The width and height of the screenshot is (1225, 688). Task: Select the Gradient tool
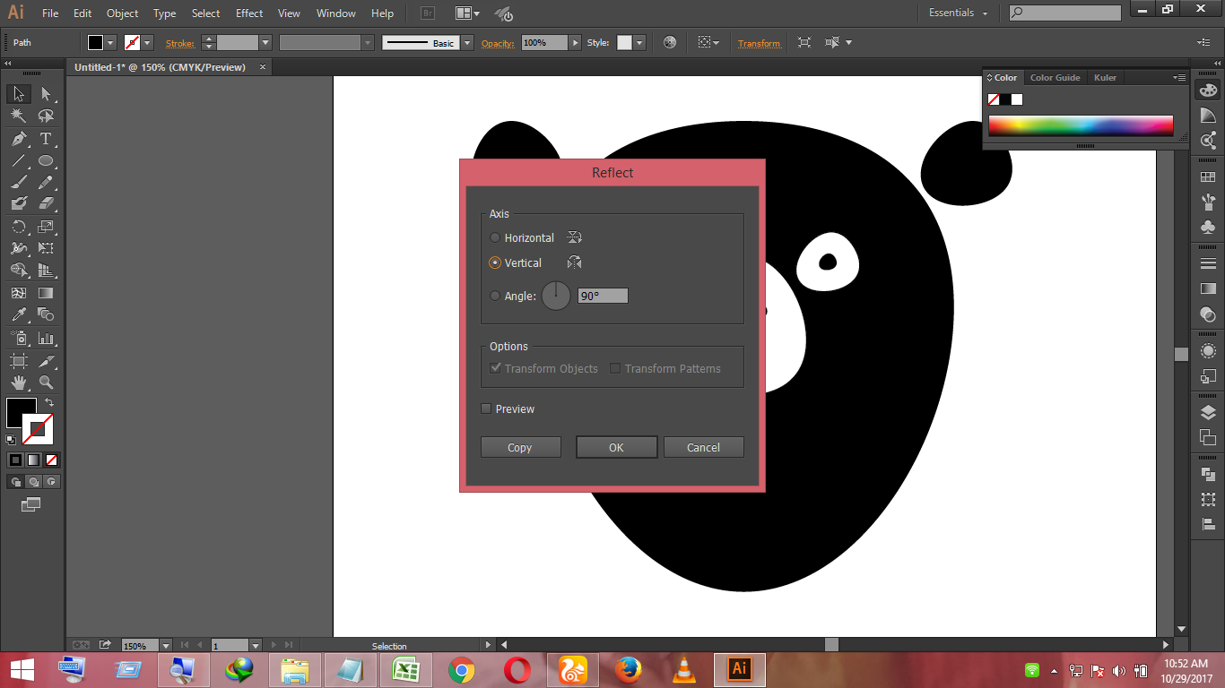[46, 293]
